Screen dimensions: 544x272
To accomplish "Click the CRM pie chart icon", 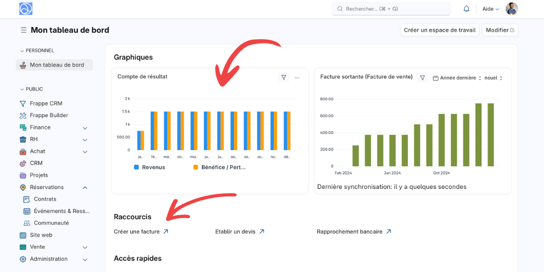I will (x=23, y=163).
